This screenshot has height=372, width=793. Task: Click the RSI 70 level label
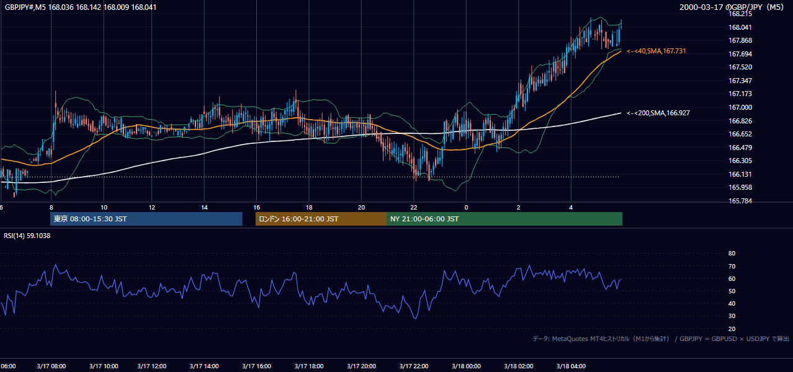pos(732,266)
